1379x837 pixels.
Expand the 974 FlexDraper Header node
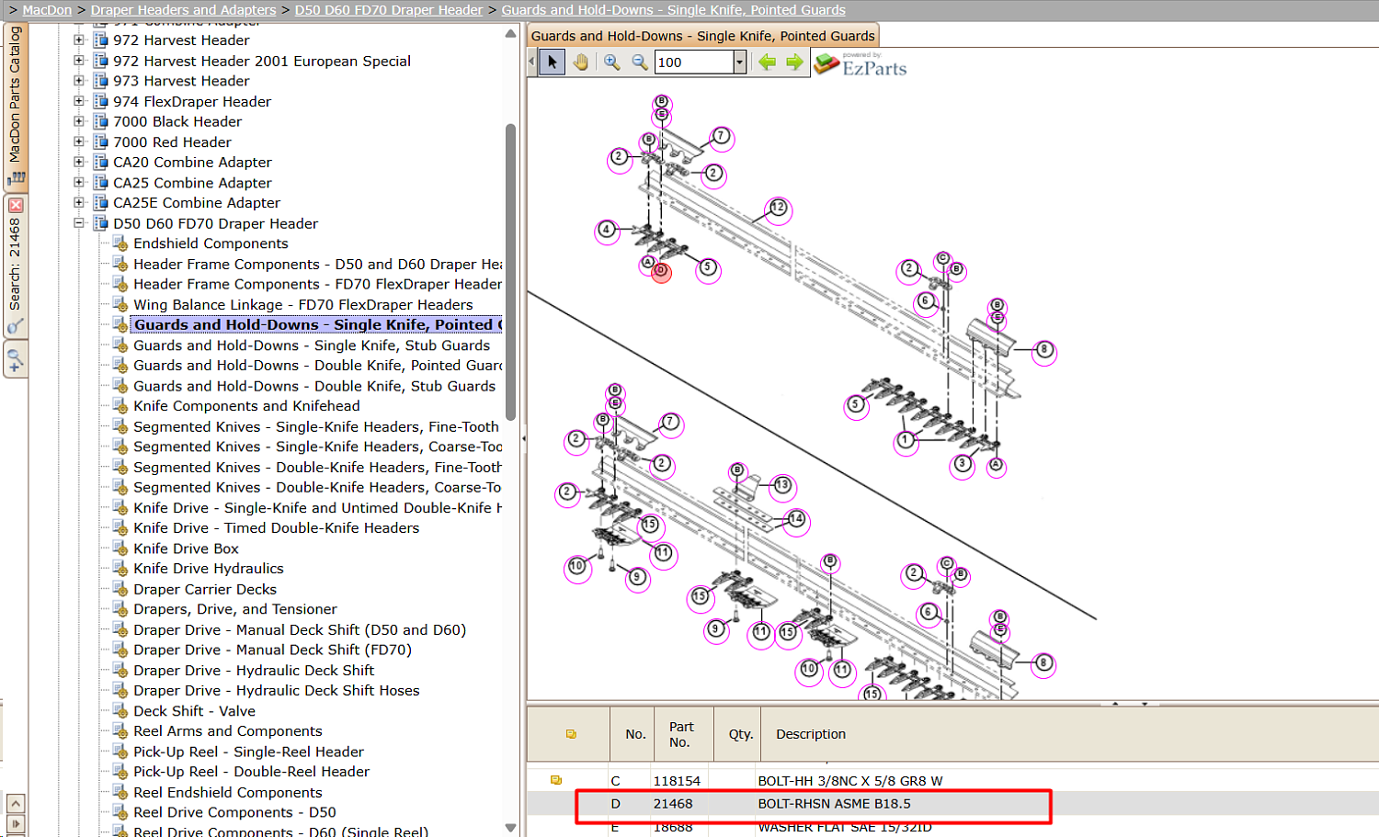79,101
